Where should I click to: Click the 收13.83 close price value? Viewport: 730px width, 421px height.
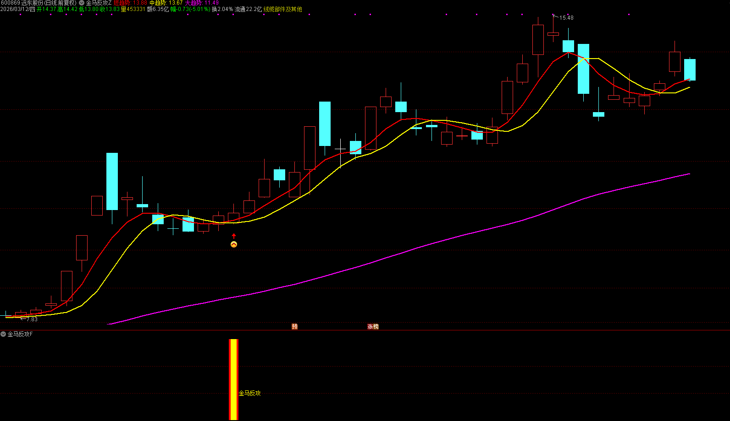pos(110,9)
